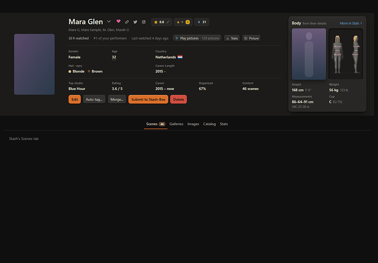
Task: Click the 'Netherlands' country text
Action: pos(165,57)
